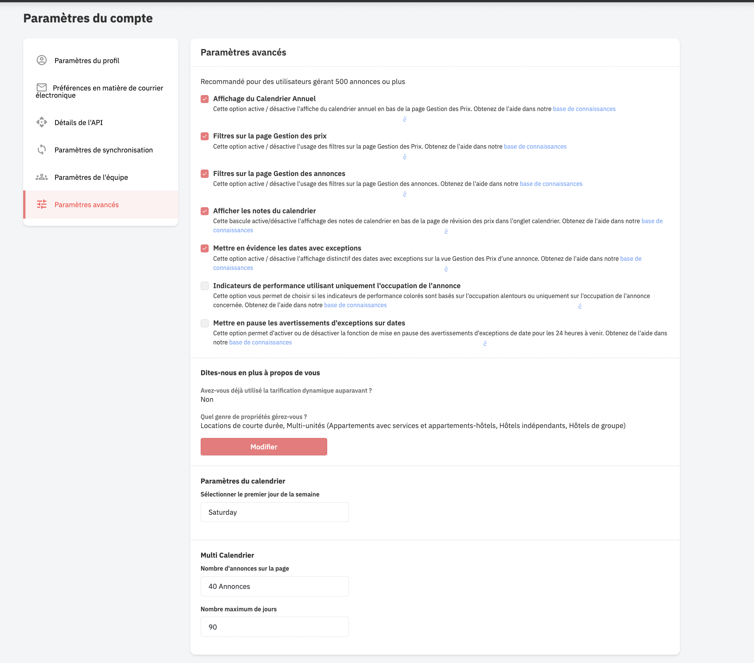This screenshot has height=663, width=754.
Task: Open base de connaissances link for Gestion des prix filters
Action: tap(535, 146)
